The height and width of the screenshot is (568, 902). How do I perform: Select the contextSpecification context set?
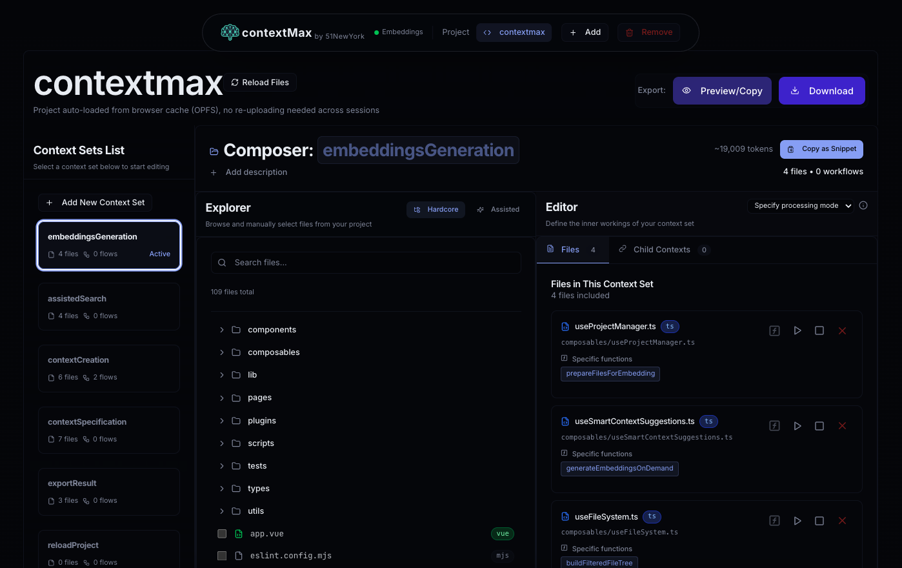[x=109, y=431]
